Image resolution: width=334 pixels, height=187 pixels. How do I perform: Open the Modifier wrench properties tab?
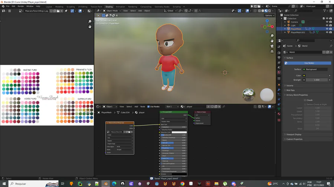(x=279, y=90)
